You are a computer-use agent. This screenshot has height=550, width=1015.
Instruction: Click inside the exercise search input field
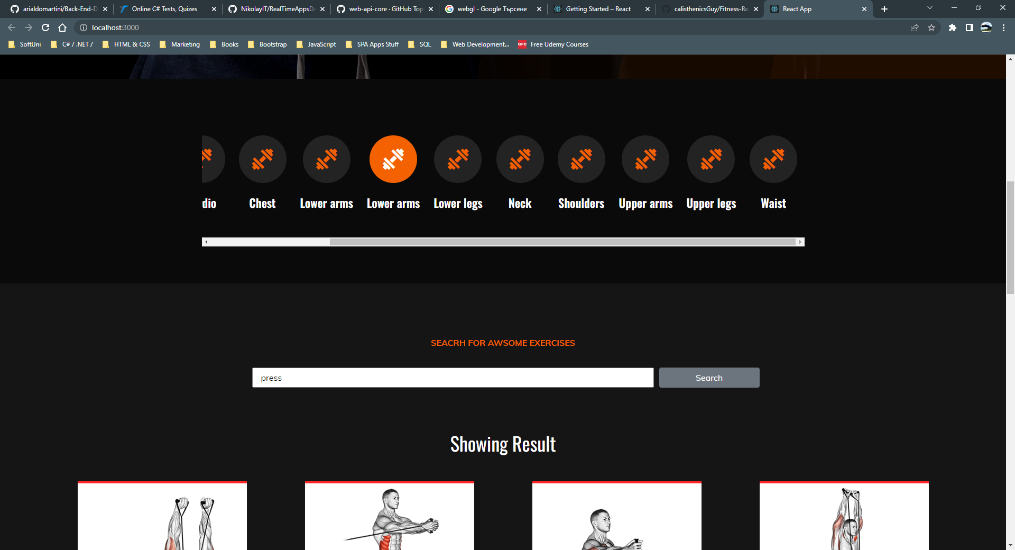(x=452, y=378)
